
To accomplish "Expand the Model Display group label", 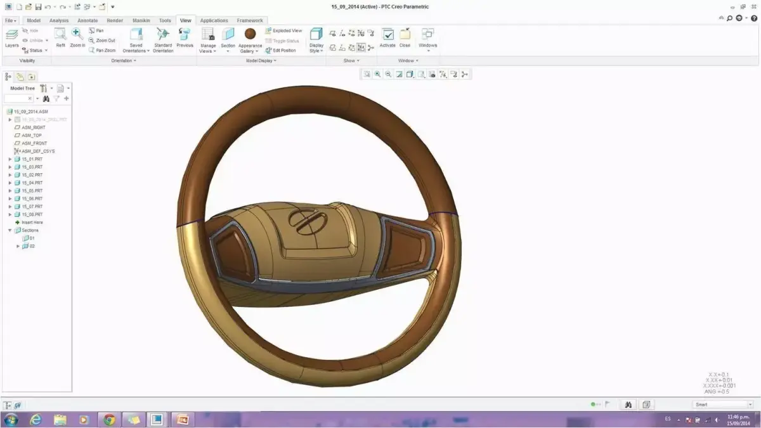I will [x=261, y=61].
